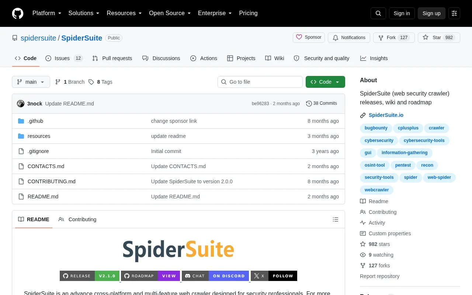Image resolution: width=472 pixels, height=295 pixels.
Task: Click the Roadmap View badge
Action: coord(150,276)
